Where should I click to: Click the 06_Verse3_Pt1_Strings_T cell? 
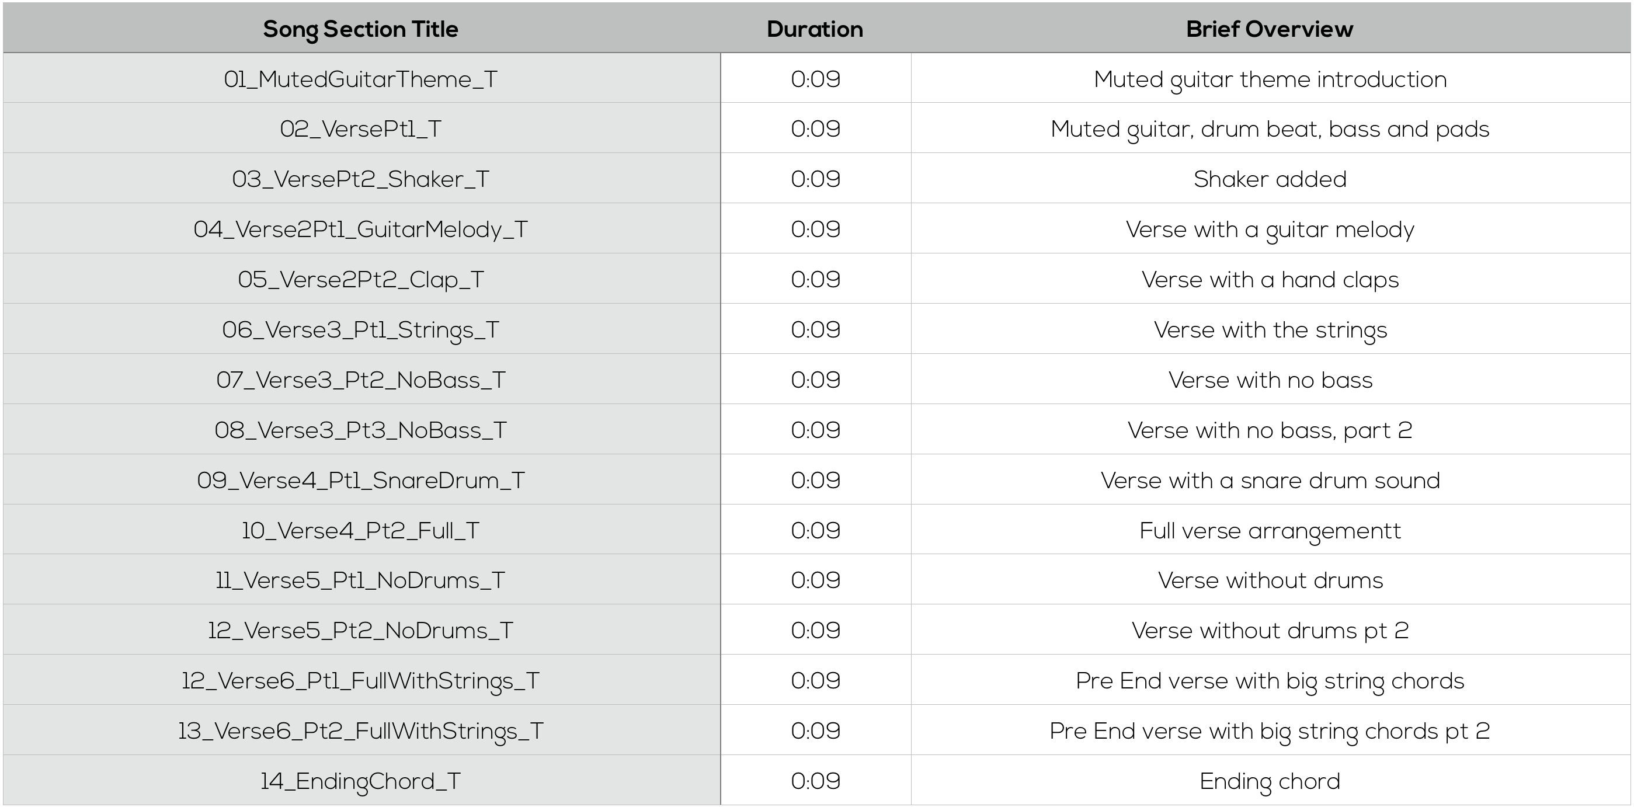click(360, 329)
